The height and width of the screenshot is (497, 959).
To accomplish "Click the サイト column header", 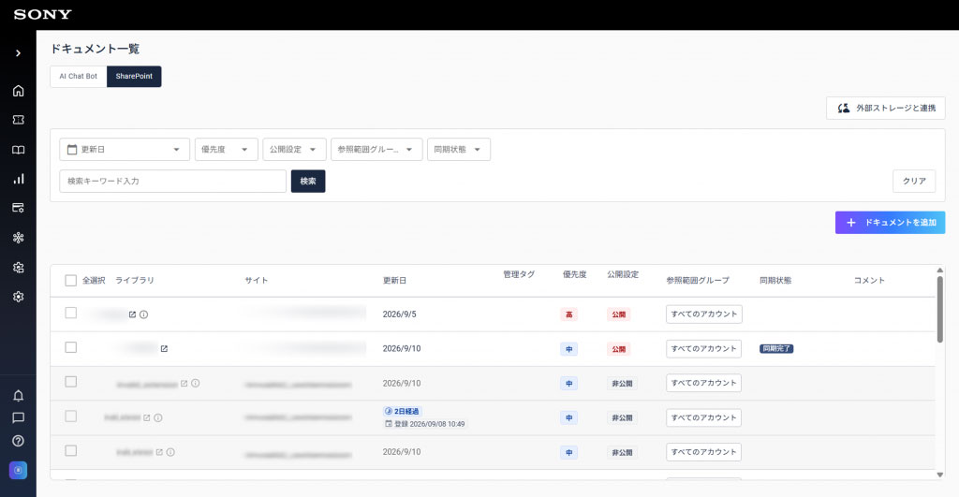I will (x=257, y=281).
